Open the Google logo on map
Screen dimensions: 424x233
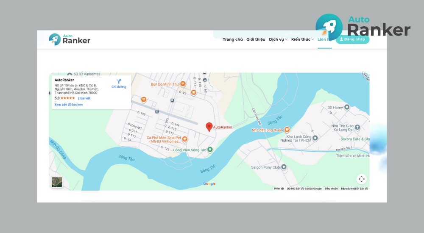[209, 183]
